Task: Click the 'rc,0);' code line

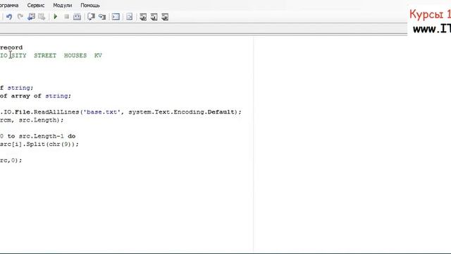Action: pos(11,160)
